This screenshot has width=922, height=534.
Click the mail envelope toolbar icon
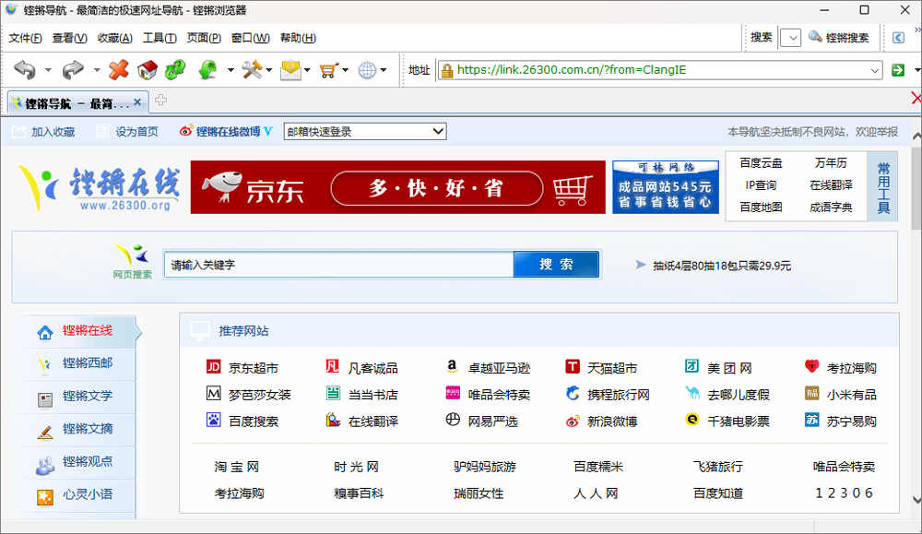[x=290, y=70]
